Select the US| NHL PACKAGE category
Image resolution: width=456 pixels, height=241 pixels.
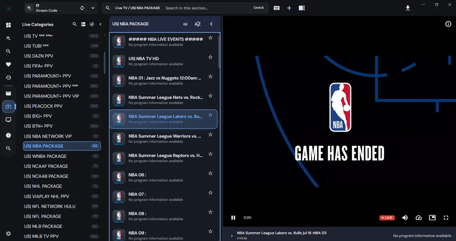point(62,186)
